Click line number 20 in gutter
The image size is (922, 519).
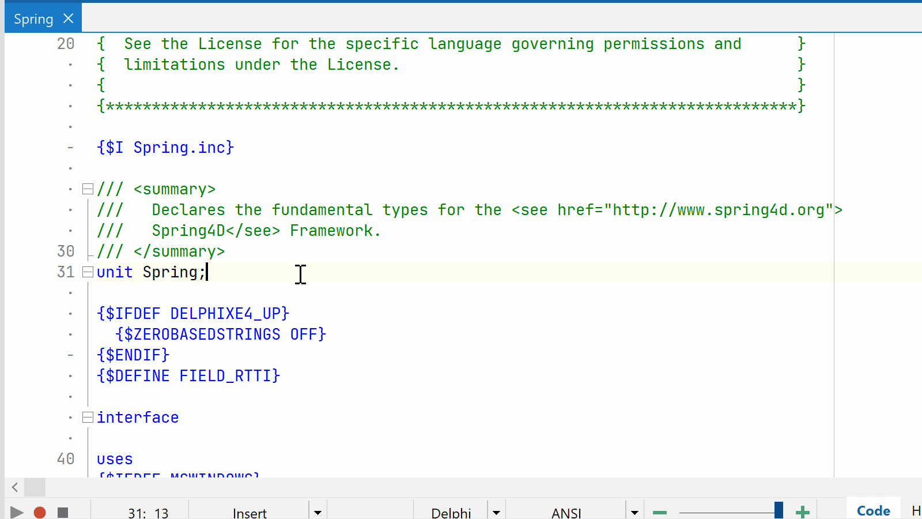coord(66,44)
